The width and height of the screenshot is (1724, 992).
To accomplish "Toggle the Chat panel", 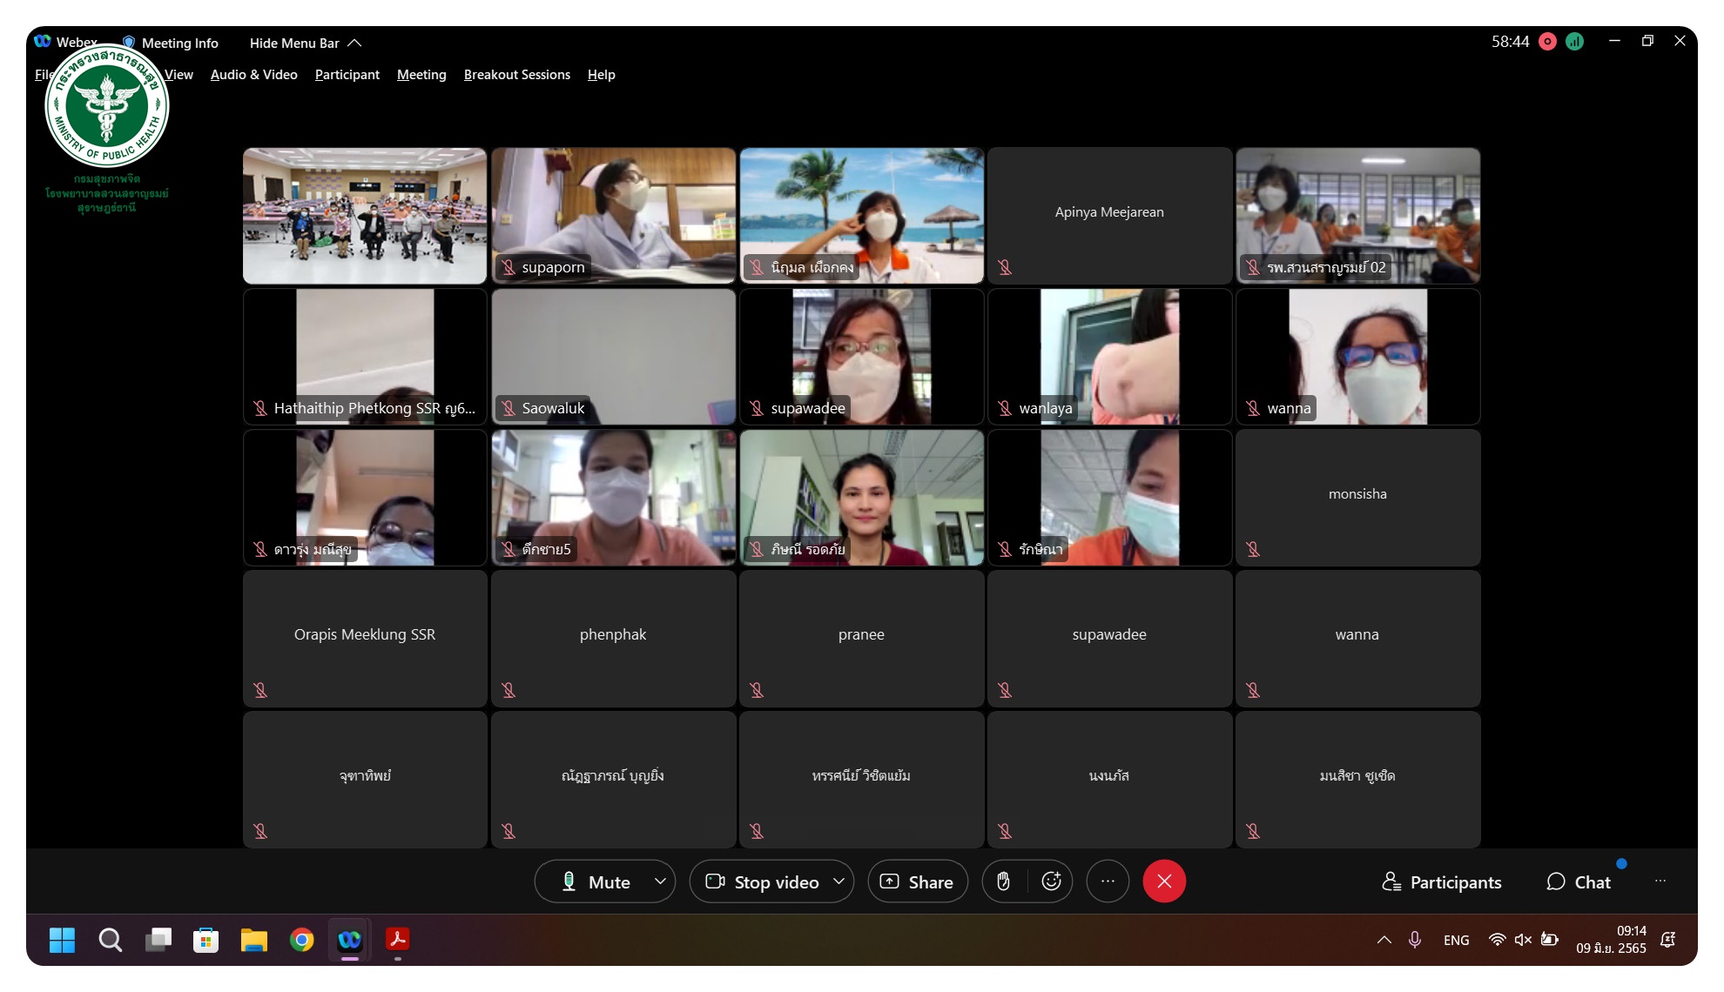I will click(1579, 881).
